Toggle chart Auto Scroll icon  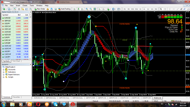(x=100, y=9)
